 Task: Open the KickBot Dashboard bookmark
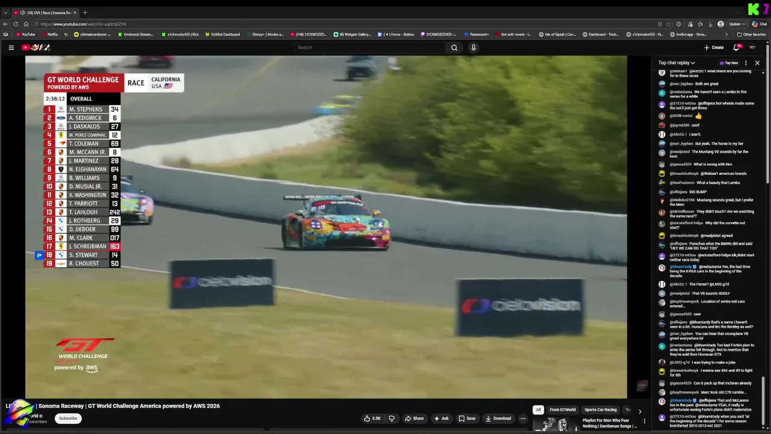point(222,34)
